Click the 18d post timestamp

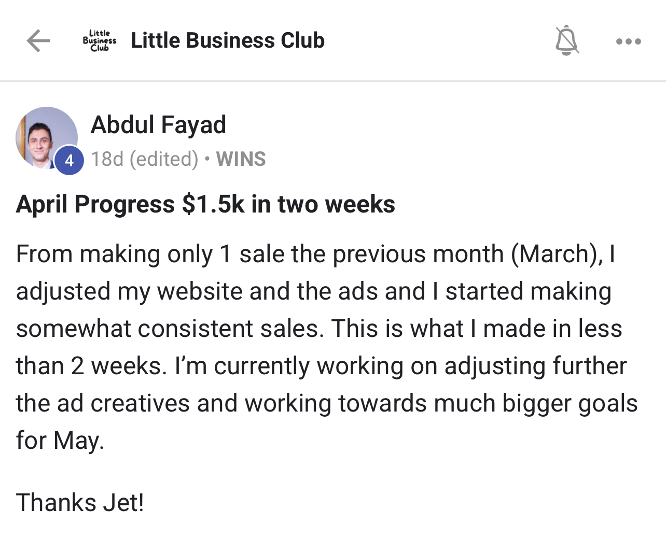click(x=107, y=159)
